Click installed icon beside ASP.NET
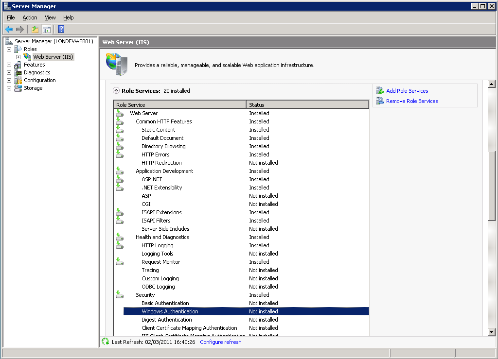The width and height of the screenshot is (498, 359). [x=120, y=179]
